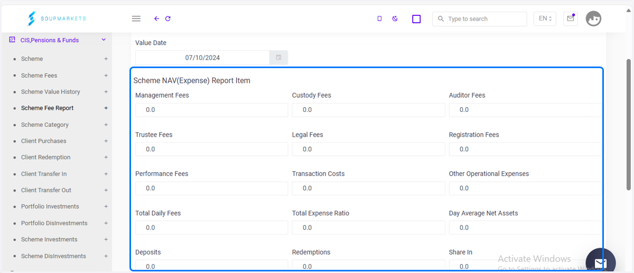The height and width of the screenshot is (273, 634).
Task: Click the Redemptions input
Action: (368, 265)
